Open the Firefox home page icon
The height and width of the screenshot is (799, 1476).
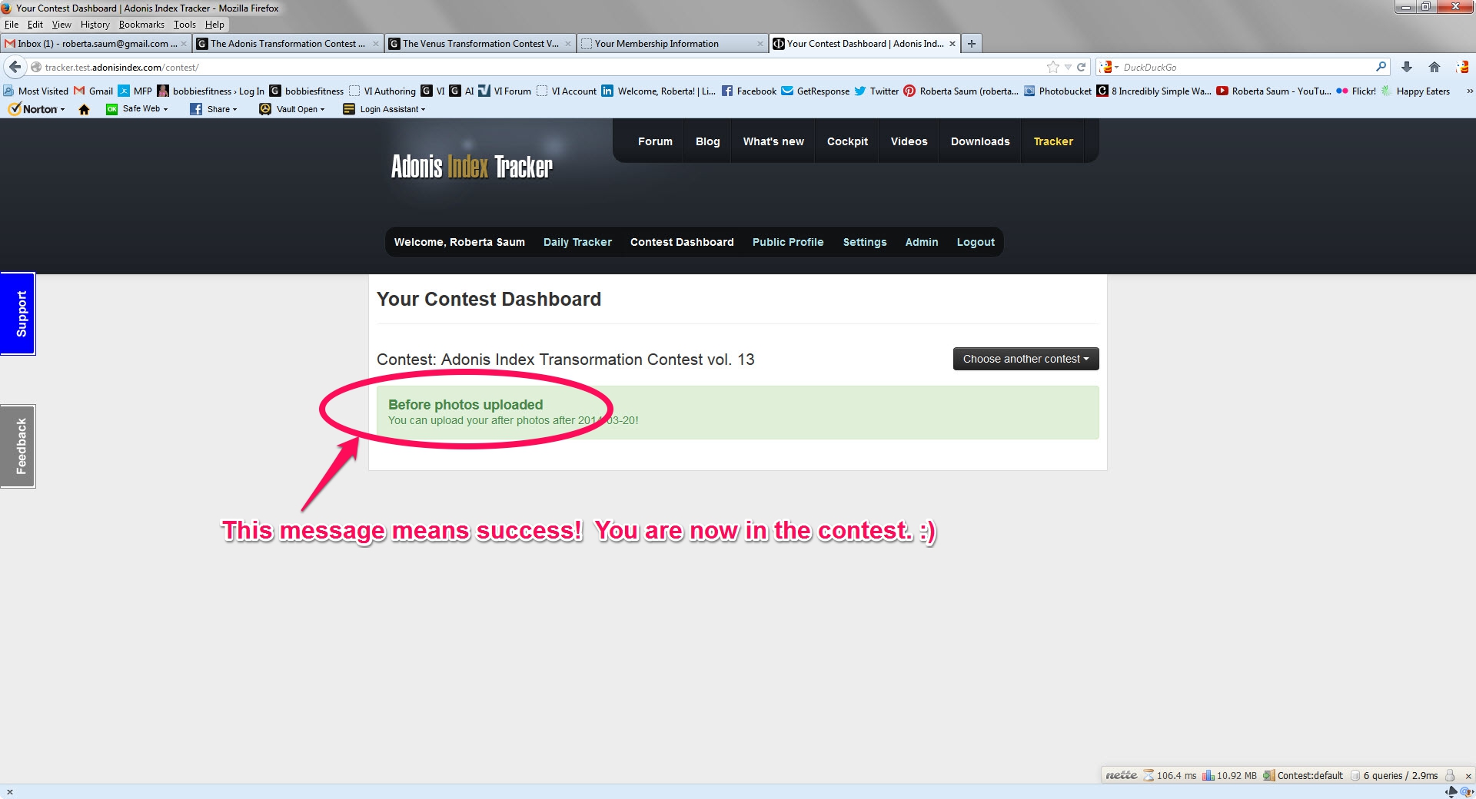point(1434,67)
